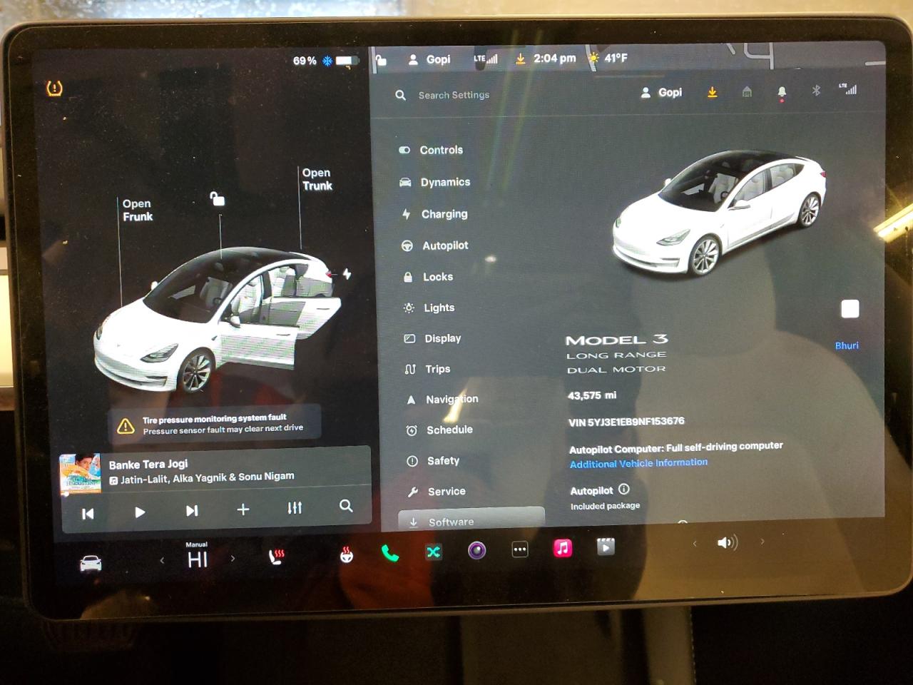Open the Safety settings menu
913x685 pixels.
[x=434, y=461]
